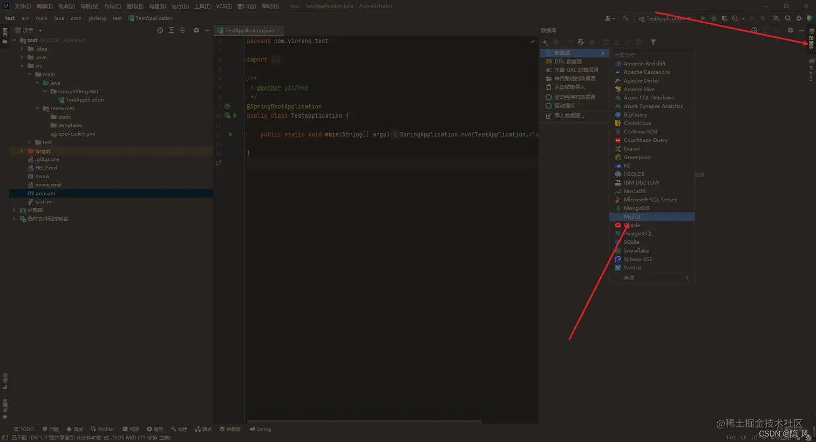Select 从剪贴板导入 menu entry
The image size is (816, 442).
(574, 87)
